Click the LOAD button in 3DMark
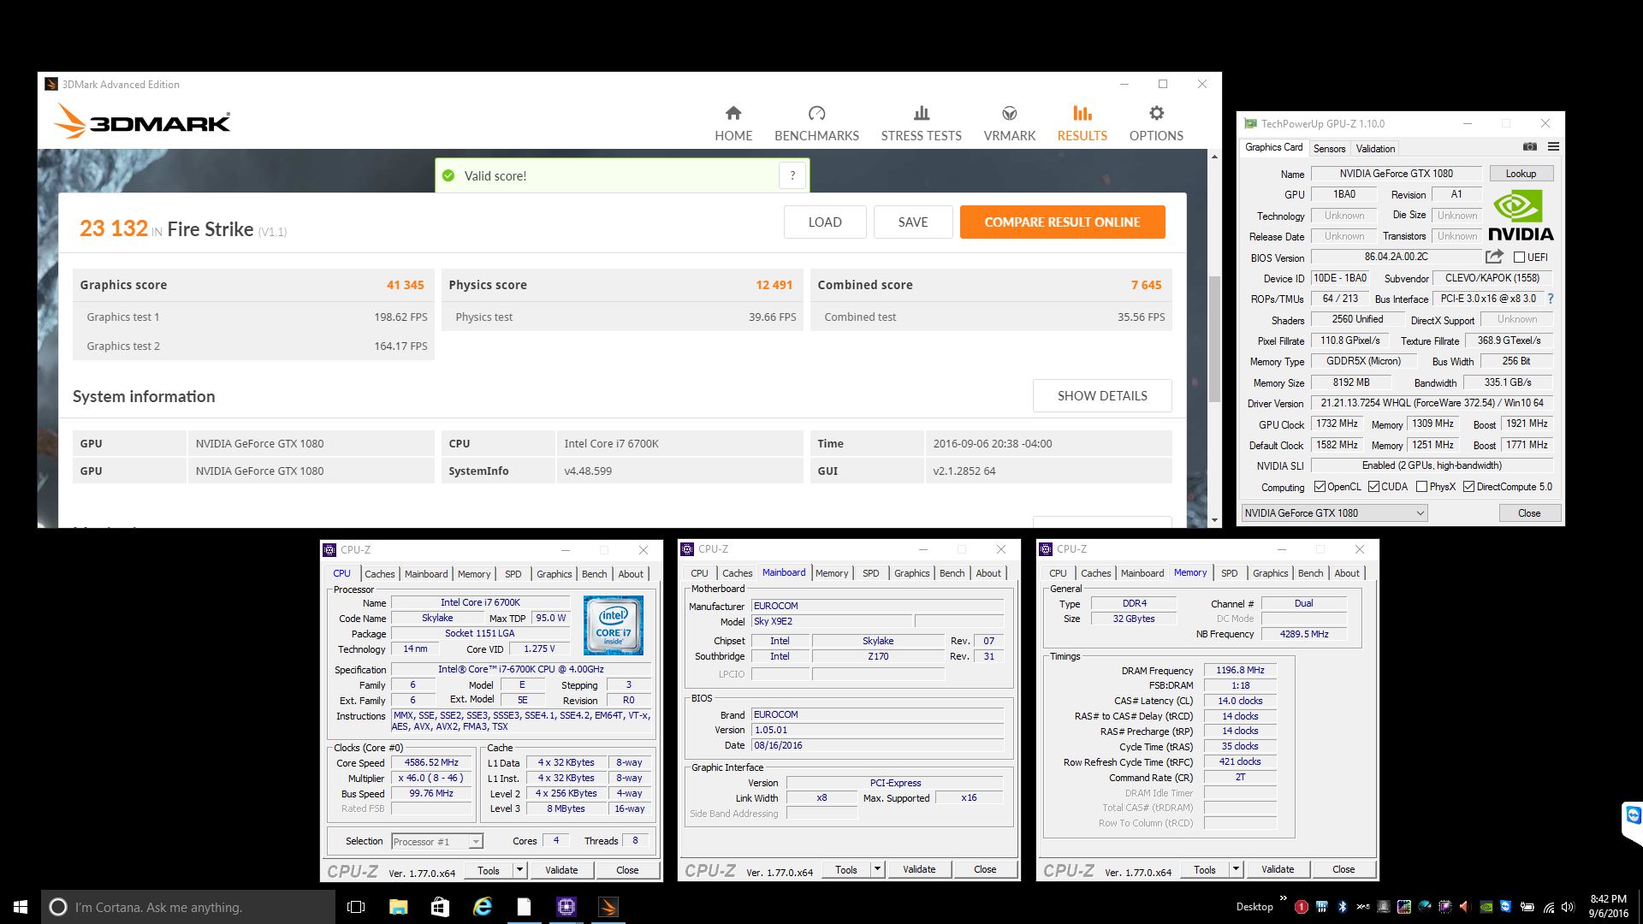The width and height of the screenshot is (1643, 924). pos(825,222)
